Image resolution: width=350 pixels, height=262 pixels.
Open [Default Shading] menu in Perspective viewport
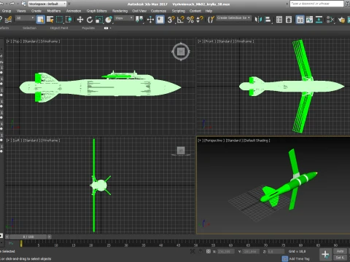pos(257,140)
